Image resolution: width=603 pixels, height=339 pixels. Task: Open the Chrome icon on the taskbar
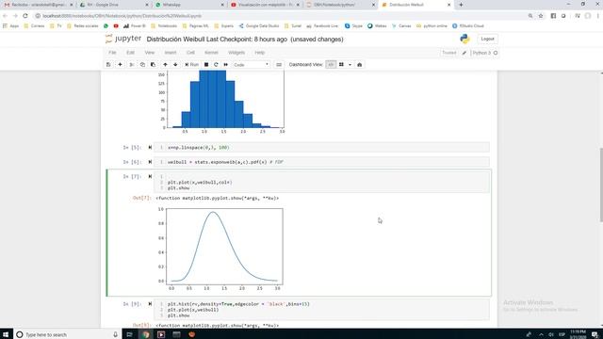[145, 334]
